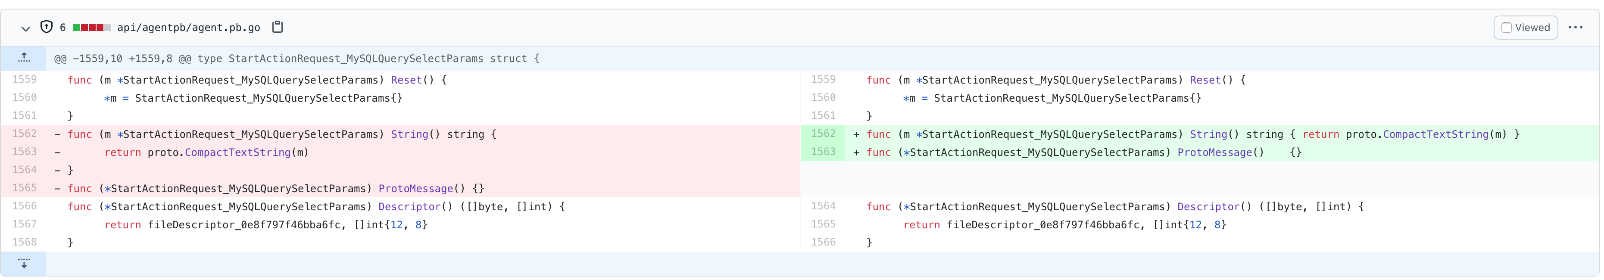
Task: Toggle the Viewed checkbox
Action: click(x=1506, y=28)
